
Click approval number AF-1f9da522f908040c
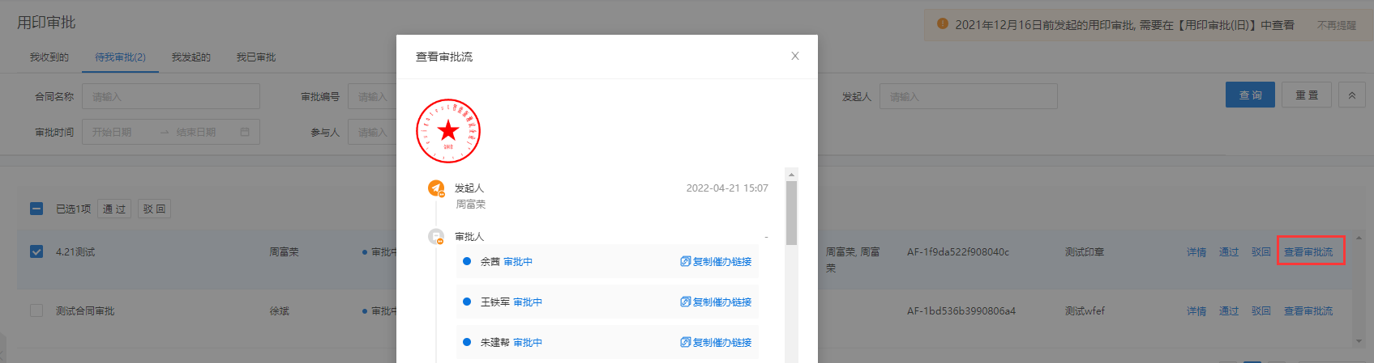click(958, 252)
